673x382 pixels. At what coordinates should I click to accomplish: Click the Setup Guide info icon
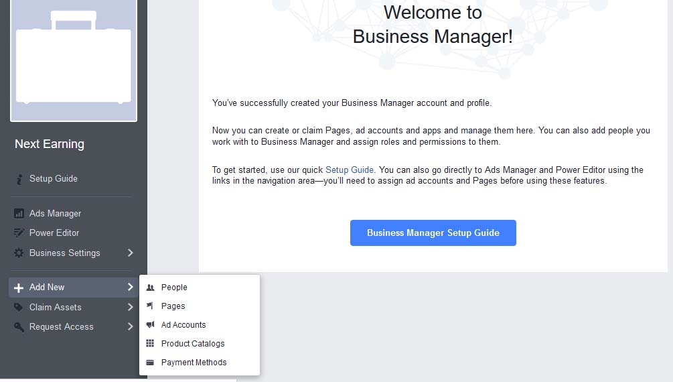click(x=19, y=179)
